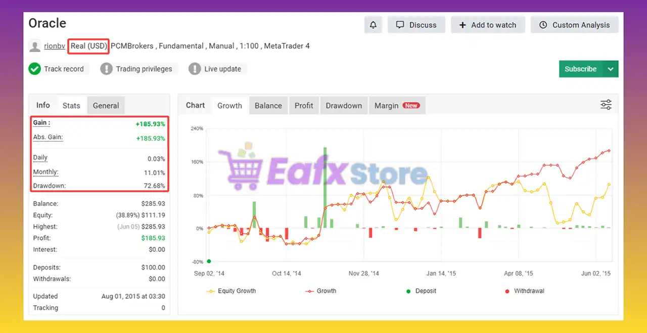Select the Margin tab marked New
Image resolution: width=647 pixels, height=333 pixels.
point(387,105)
